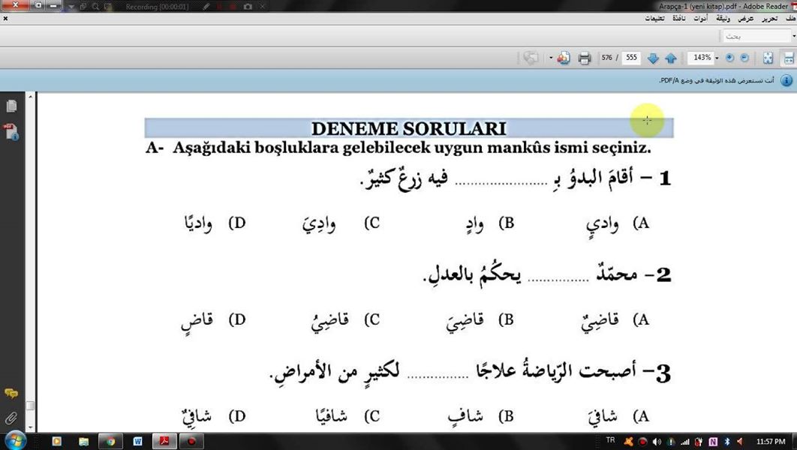Open the Attachments paperclip panel icon
The height and width of the screenshot is (450, 797).
coord(11,418)
